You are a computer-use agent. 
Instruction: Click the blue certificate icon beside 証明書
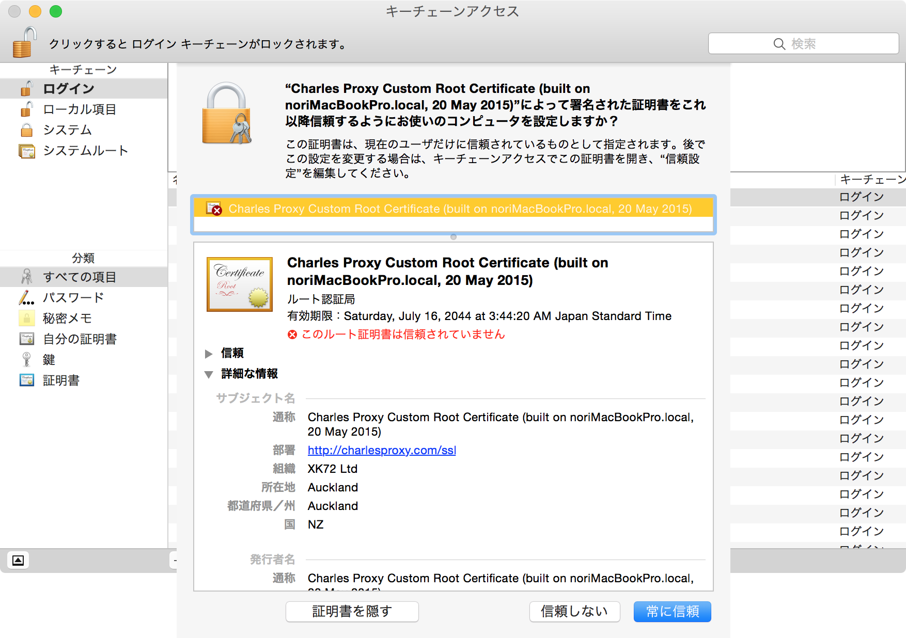point(27,380)
